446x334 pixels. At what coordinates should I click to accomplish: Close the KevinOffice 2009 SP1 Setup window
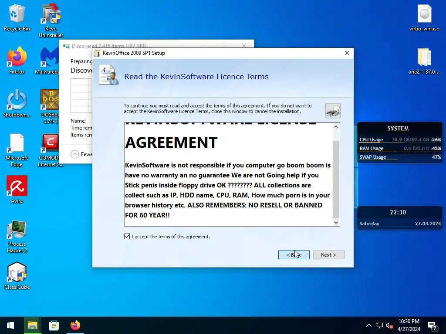347,53
